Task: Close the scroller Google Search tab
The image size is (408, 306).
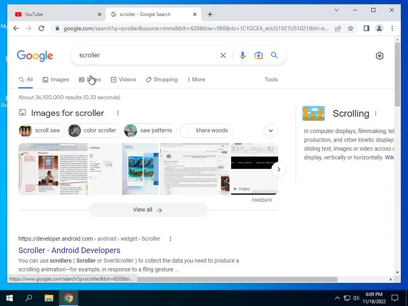Action: 194,14
